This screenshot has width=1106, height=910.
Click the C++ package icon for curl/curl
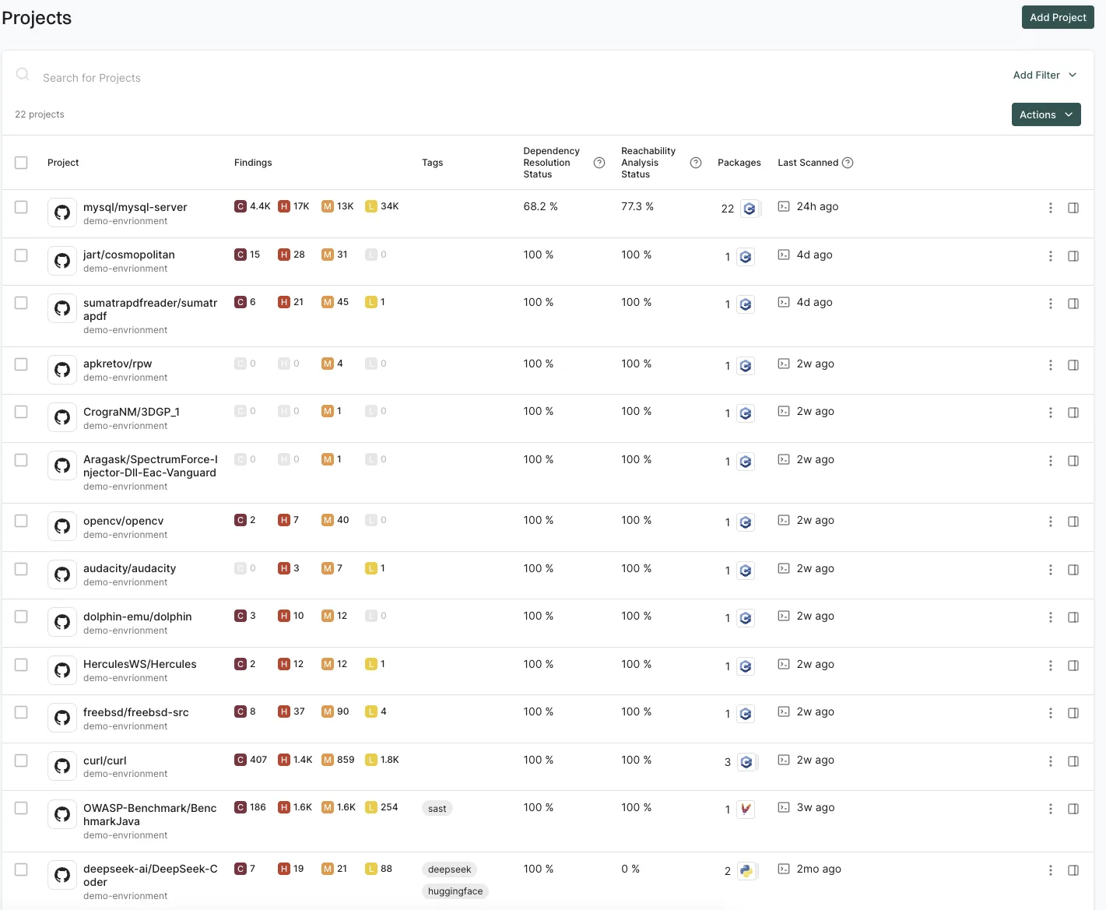click(x=747, y=761)
